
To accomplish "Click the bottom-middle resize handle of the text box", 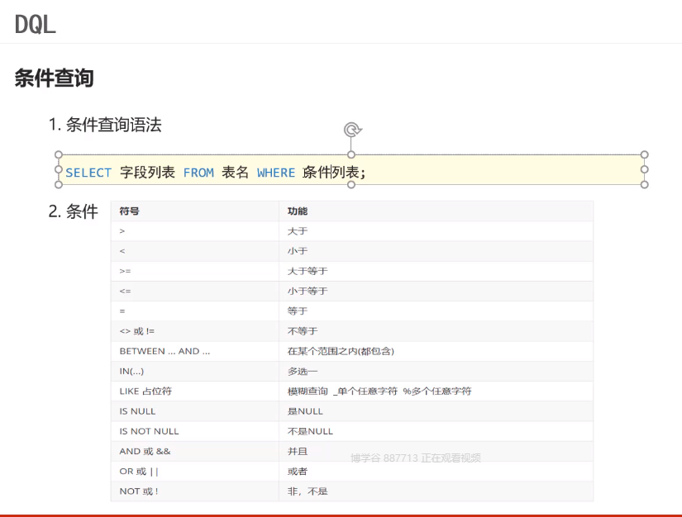I will point(351,185).
